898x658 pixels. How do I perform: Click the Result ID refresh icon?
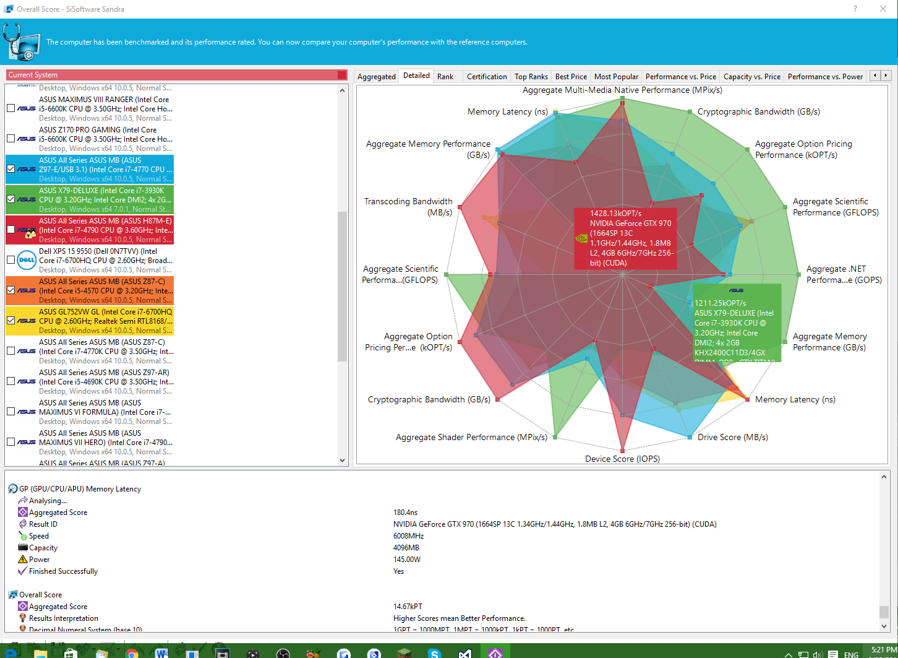click(x=23, y=524)
